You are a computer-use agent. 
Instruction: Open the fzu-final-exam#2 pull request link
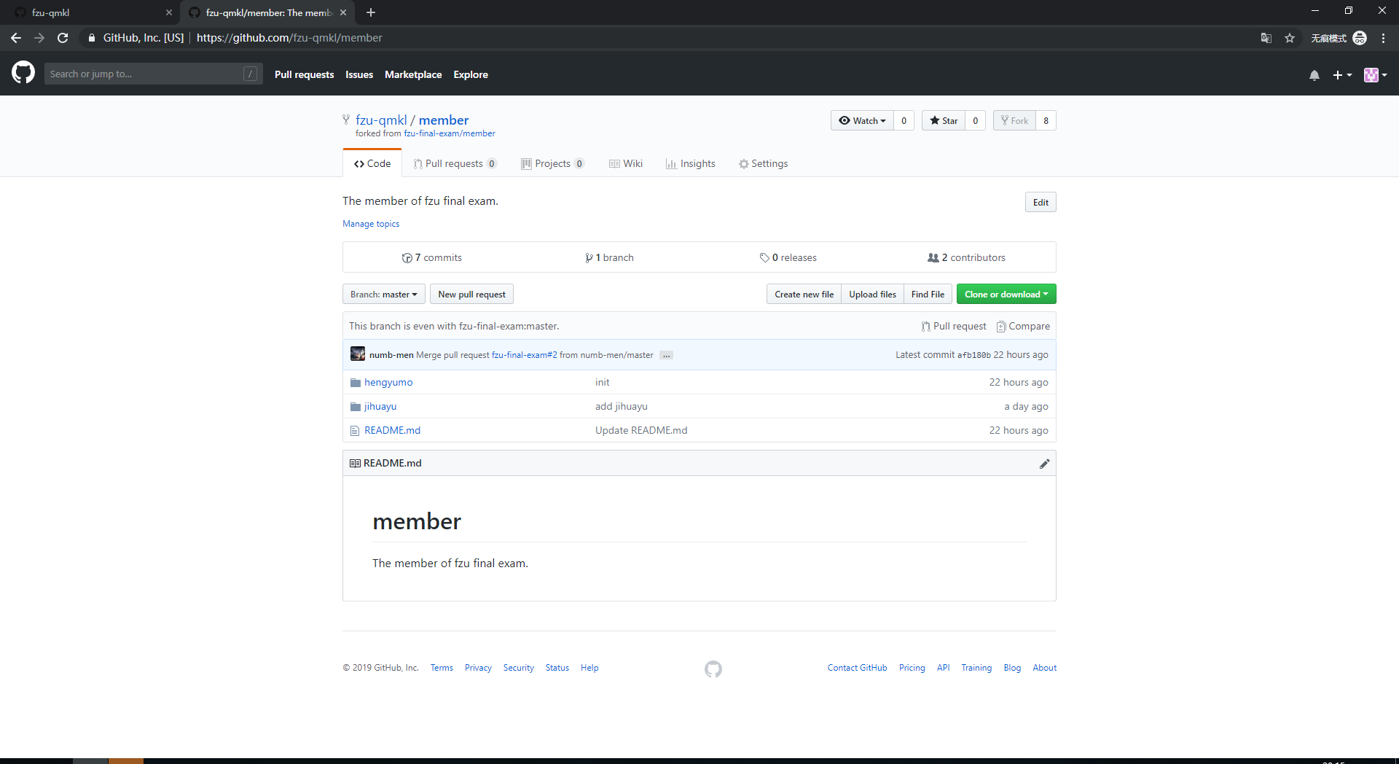pos(524,355)
